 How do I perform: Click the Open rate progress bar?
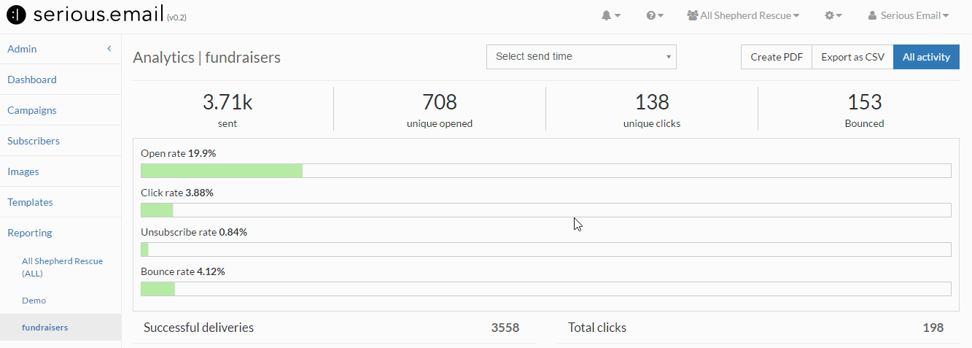[x=545, y=171]
